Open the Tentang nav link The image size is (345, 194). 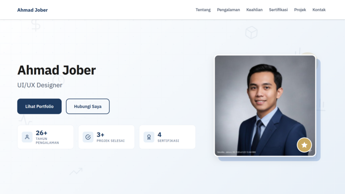point(203,10)
